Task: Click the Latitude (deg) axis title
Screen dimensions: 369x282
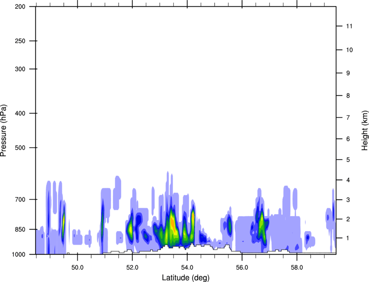Action: [x=186, y=278]
